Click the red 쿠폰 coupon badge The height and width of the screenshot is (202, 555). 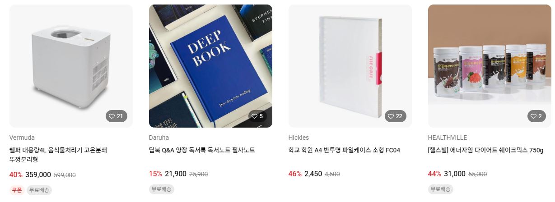tap(17, 190)
